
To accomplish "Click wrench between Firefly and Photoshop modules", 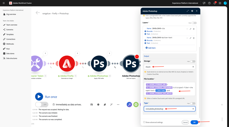I will tap(83, 67).
